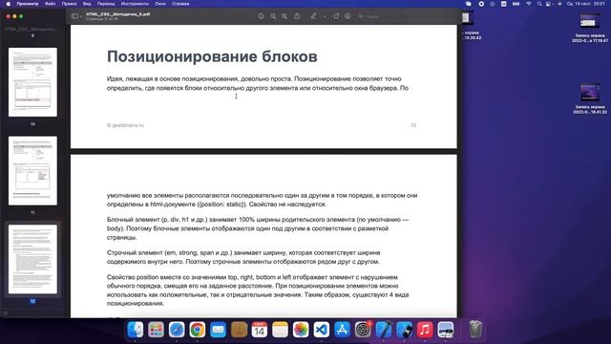
Task: Zoom out of the PDF page
Action: [x=273, y=16]
